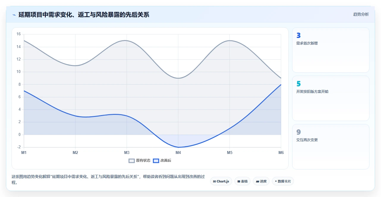The width and height of the screenshot is (381, 197).
Task: Click the icon in the 表格 chip
Action: (239, 181)
